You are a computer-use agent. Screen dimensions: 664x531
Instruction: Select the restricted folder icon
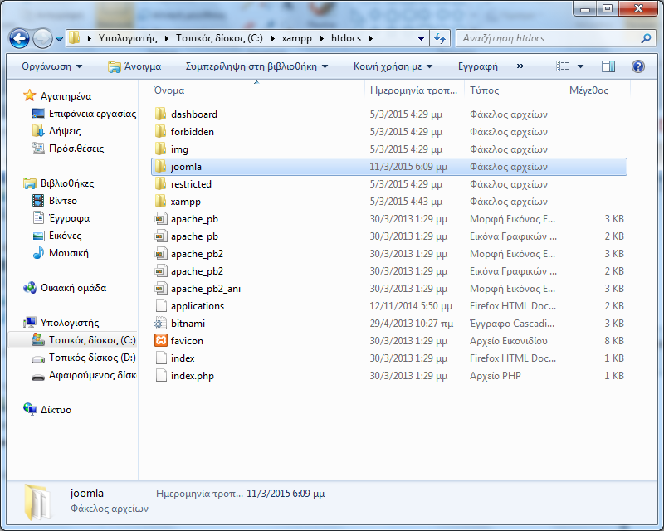tap(160, 183)
